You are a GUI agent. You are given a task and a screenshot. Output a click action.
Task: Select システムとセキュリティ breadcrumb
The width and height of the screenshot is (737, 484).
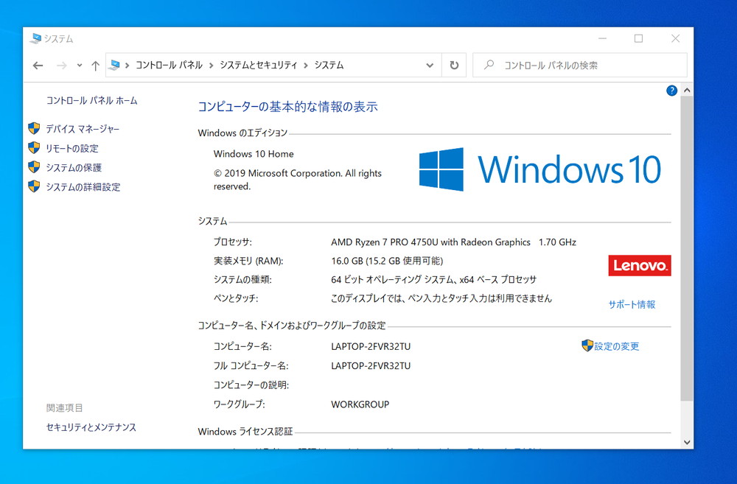coord(259,66)
